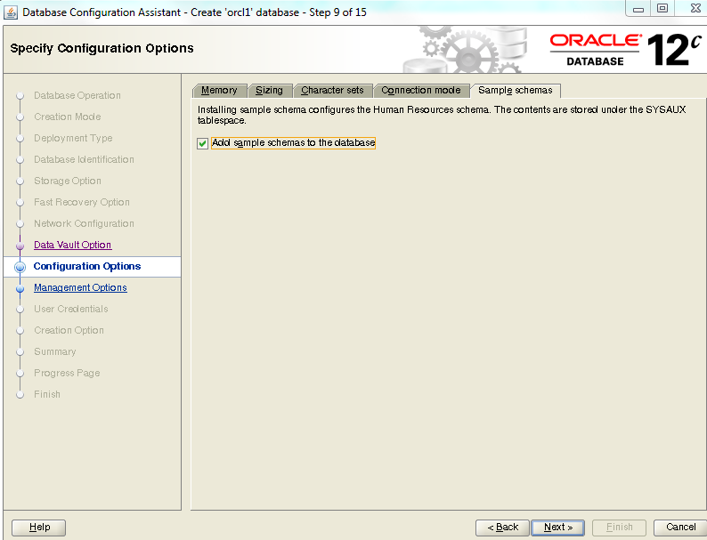
Task: Click the Summary step text
Action: [x=54, y=351]
